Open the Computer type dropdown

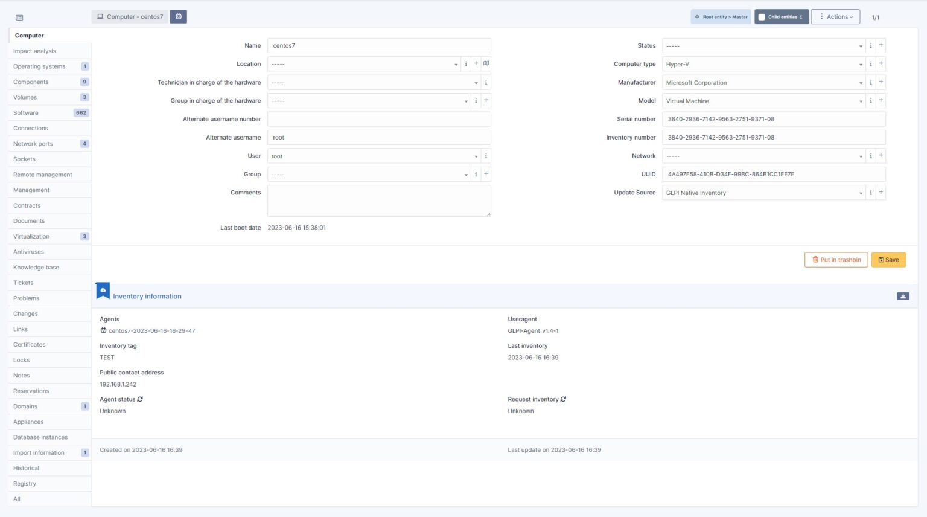point(763,64)
